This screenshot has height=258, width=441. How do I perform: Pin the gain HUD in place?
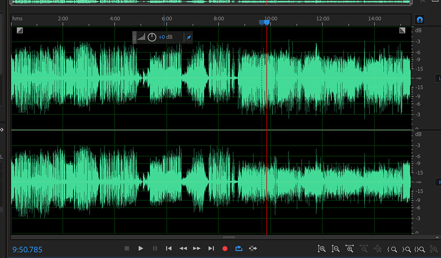188,37
